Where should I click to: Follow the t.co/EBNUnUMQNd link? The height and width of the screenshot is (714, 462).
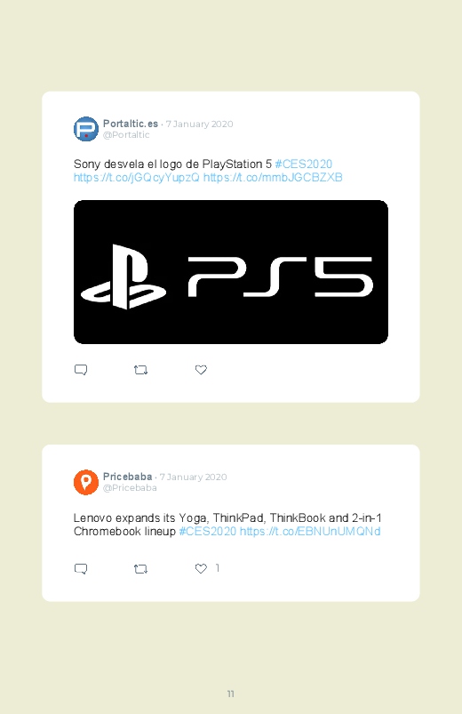coord(310,532)
